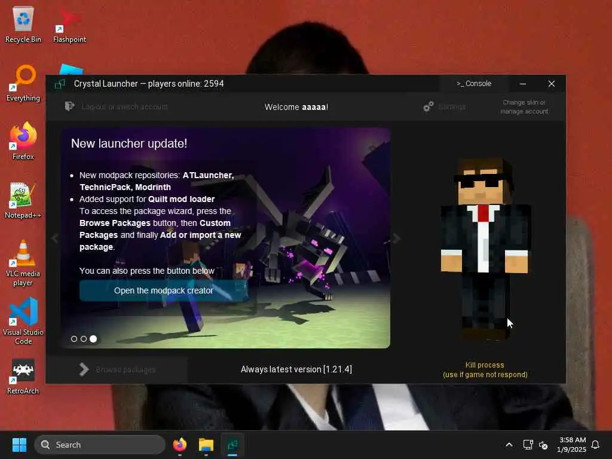Open File Explorer from the taskbar

tap(206, 445)
